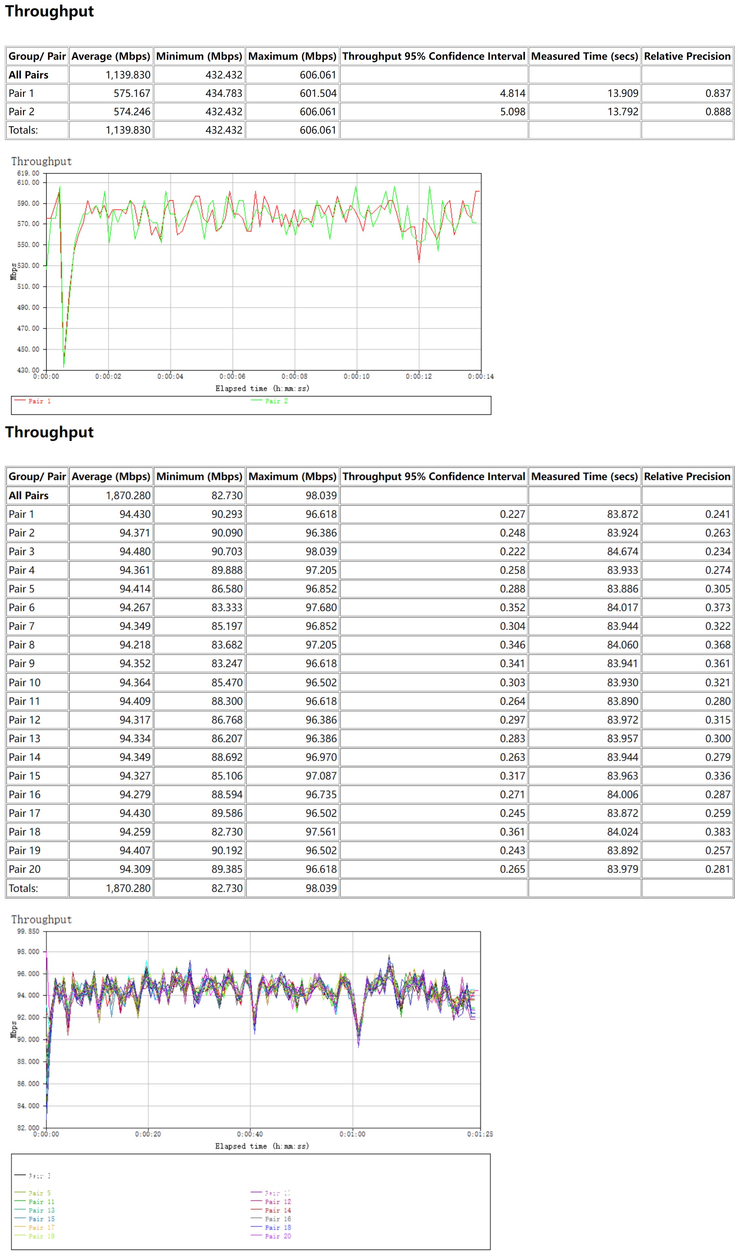
Task: Click 'Totals:' row label in bottom table
Action: (23, 888)
